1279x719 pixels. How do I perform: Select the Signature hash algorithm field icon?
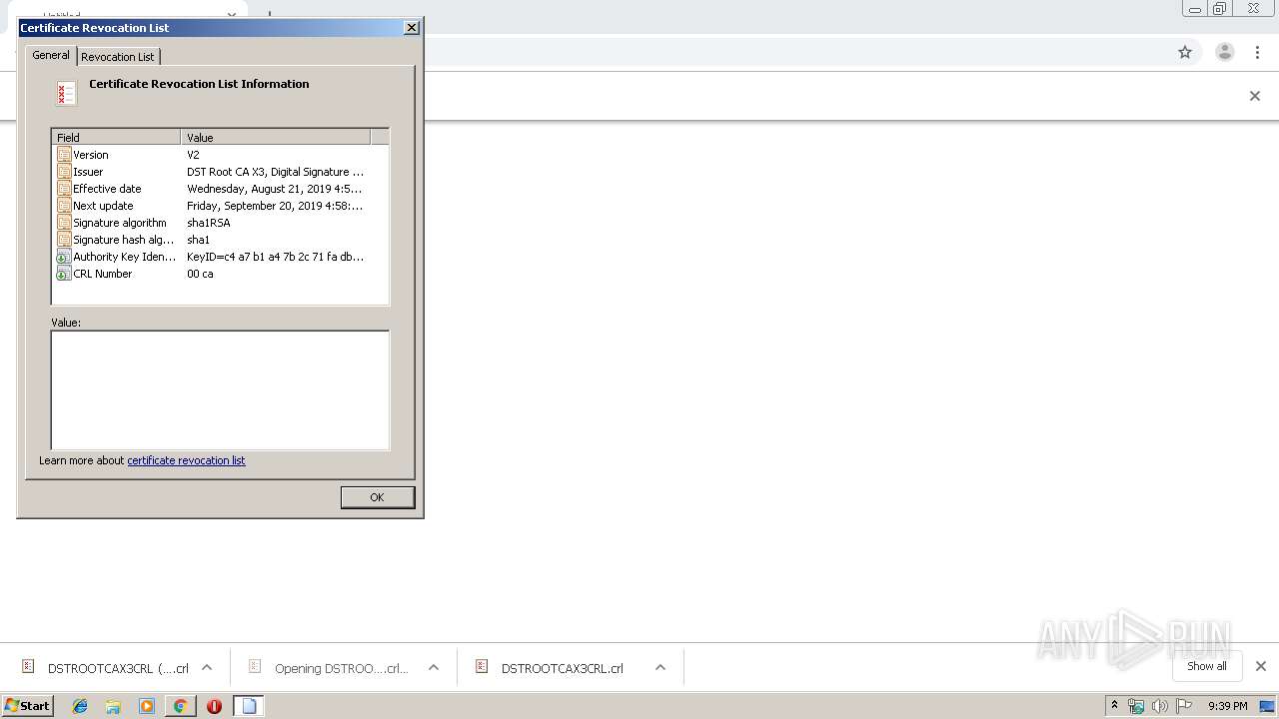[64, 240]
